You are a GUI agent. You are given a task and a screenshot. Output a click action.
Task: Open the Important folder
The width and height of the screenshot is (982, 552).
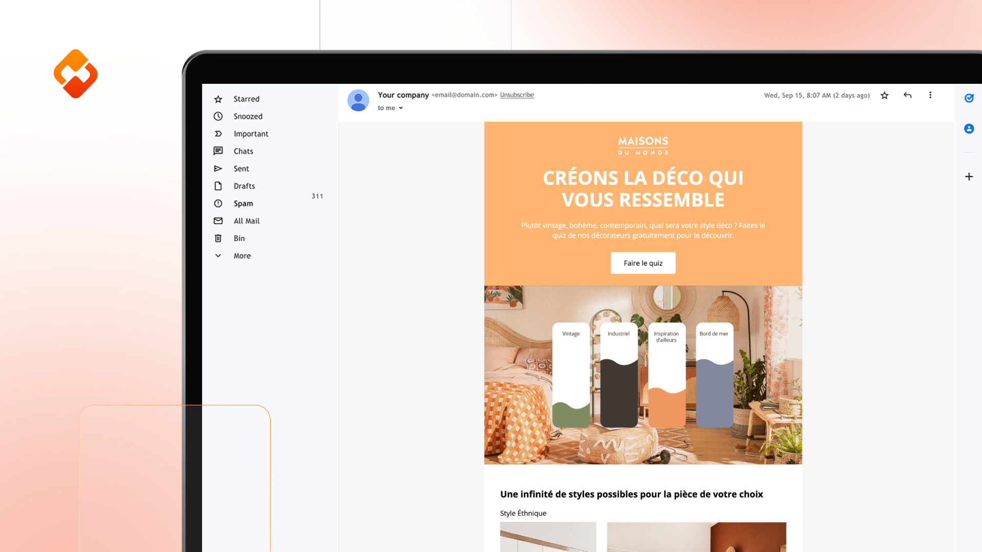[x=251, y=134]
